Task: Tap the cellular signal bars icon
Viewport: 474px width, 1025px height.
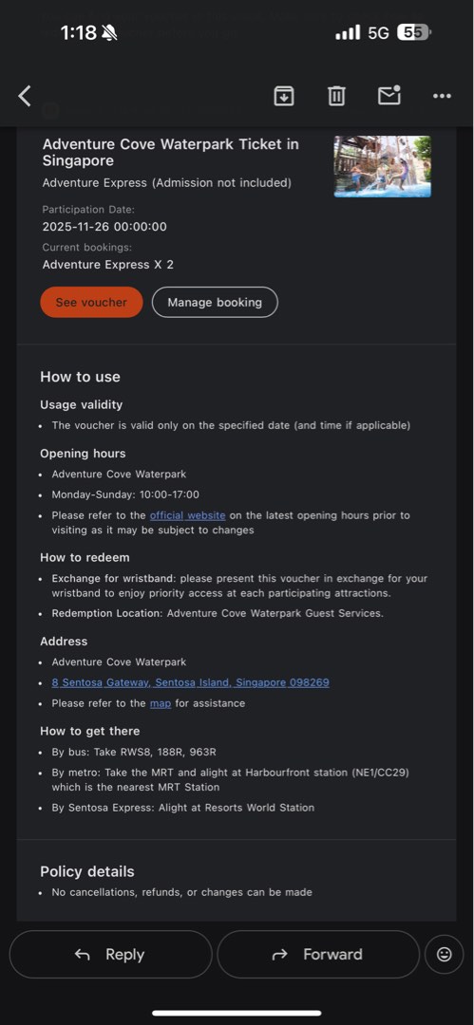Action: pos(348,32)
